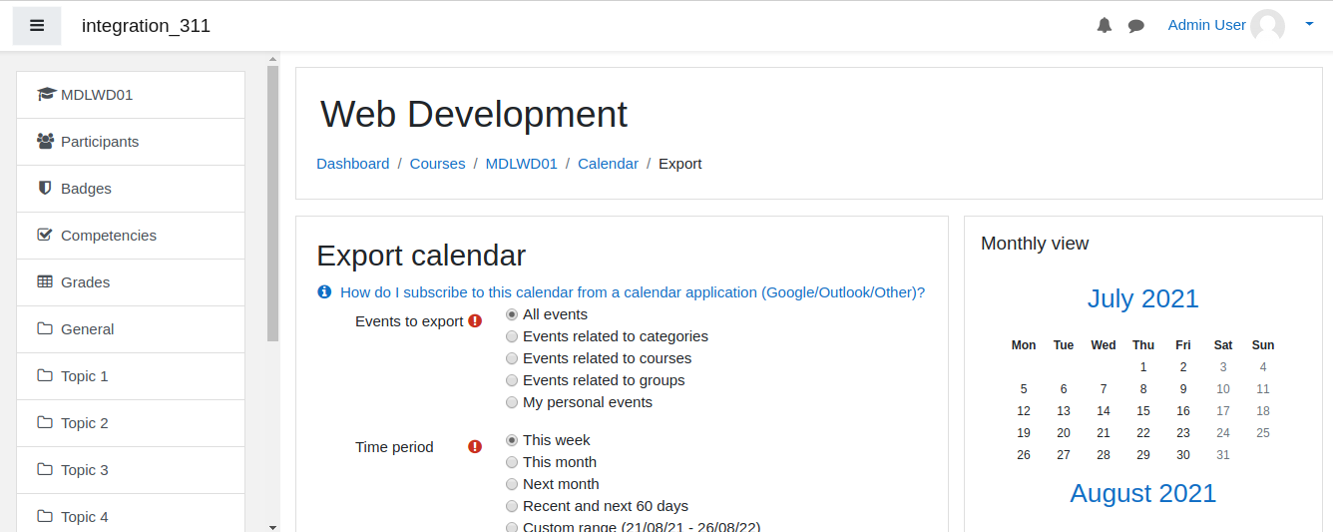
Task: Click the Topic 3 folder icon
Action: 45,470
